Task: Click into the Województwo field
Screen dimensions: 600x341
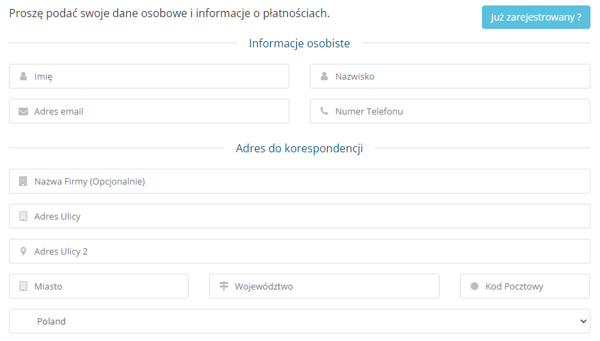Action: (x=324, y=286)
